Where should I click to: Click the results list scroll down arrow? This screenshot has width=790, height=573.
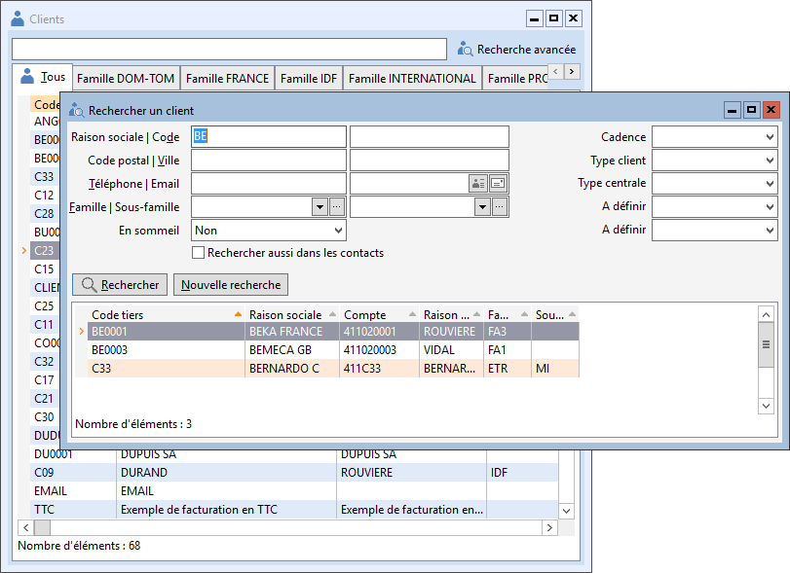pos(766,406)
